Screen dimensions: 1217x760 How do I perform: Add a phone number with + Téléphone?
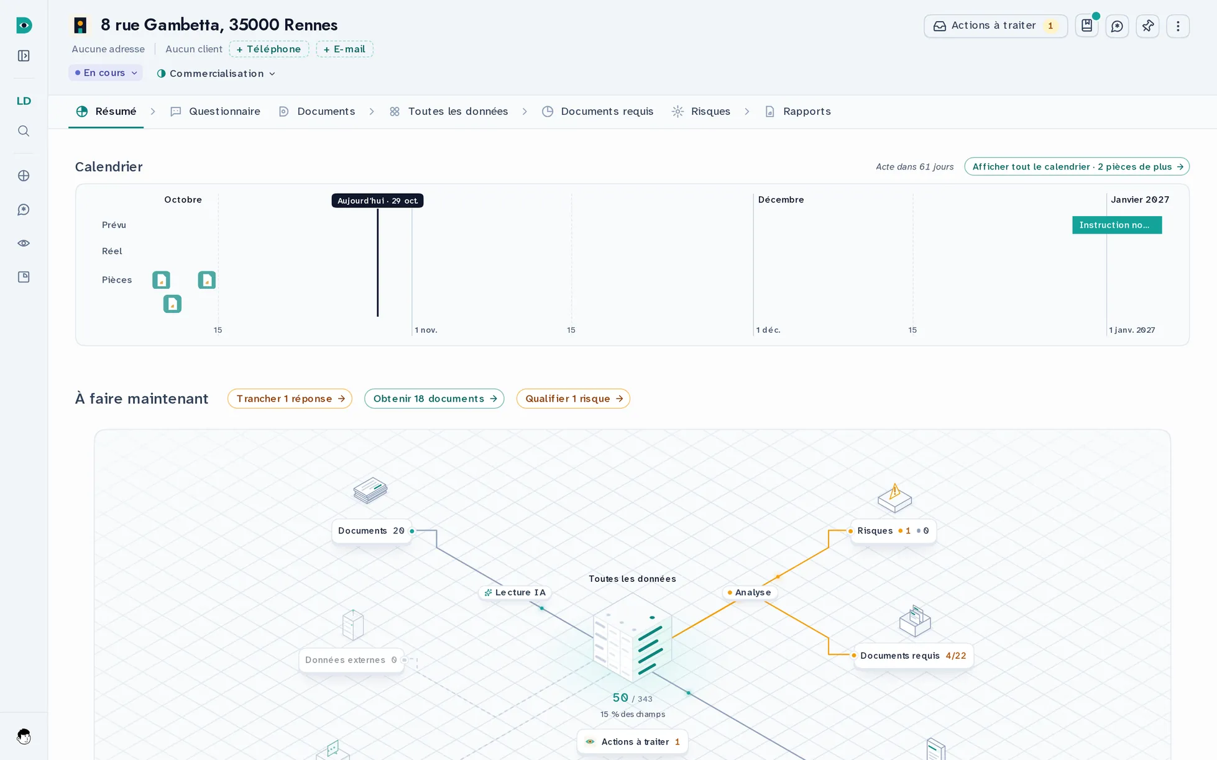click(x=269, y=49)
